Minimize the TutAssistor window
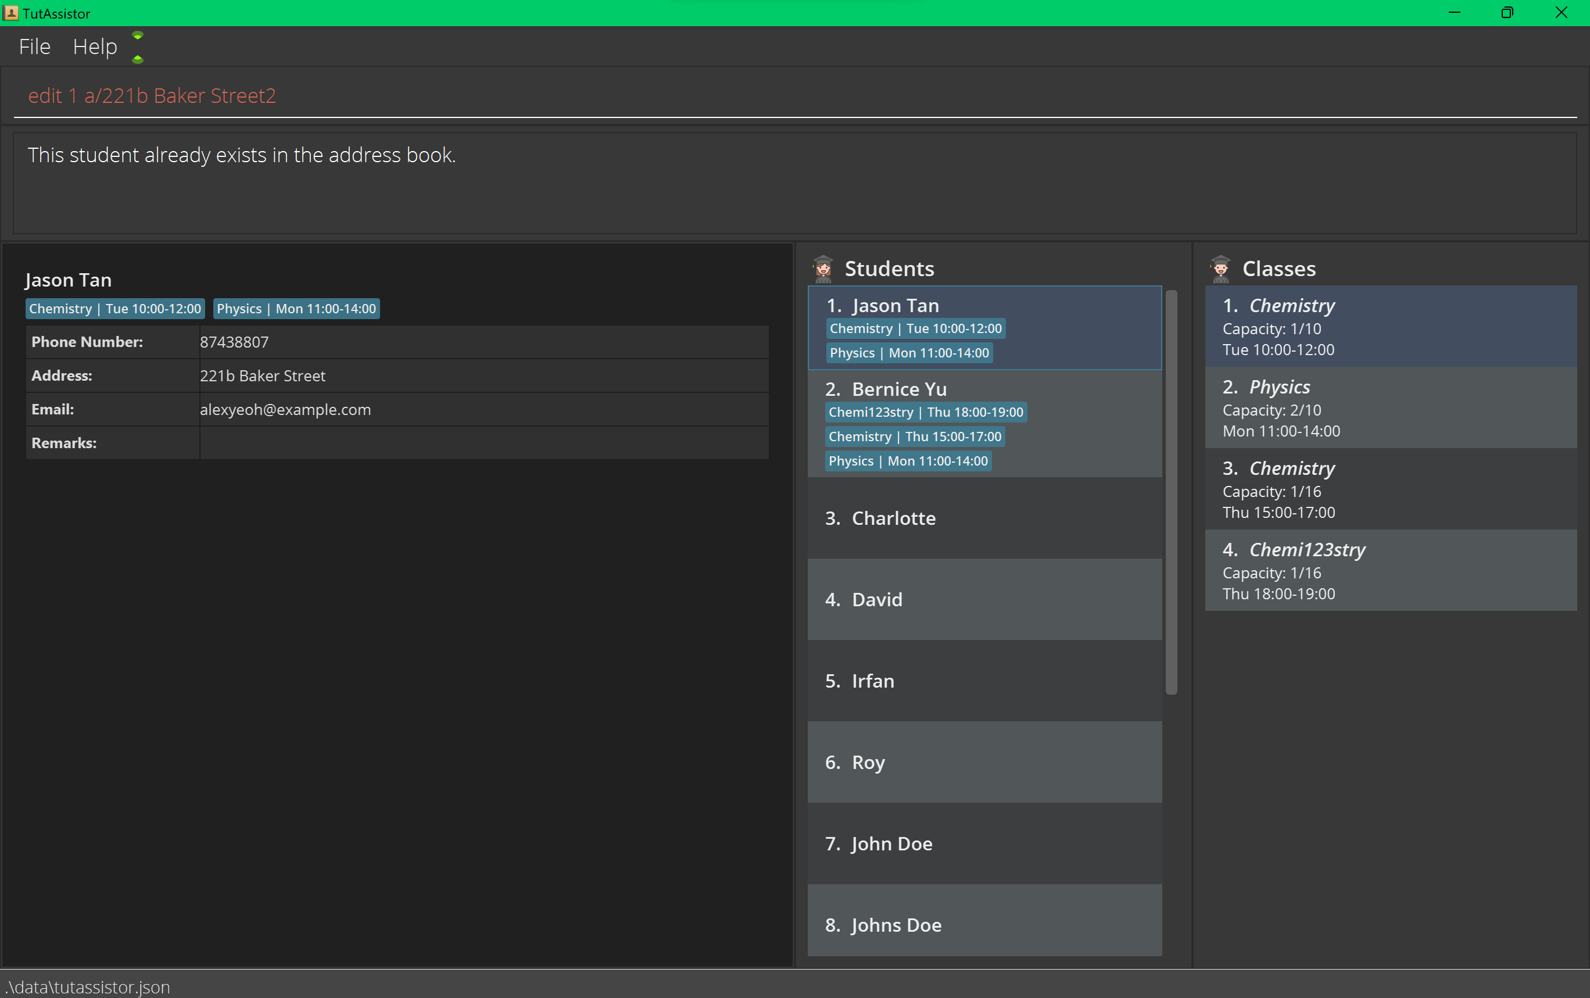 [1454, 13]
